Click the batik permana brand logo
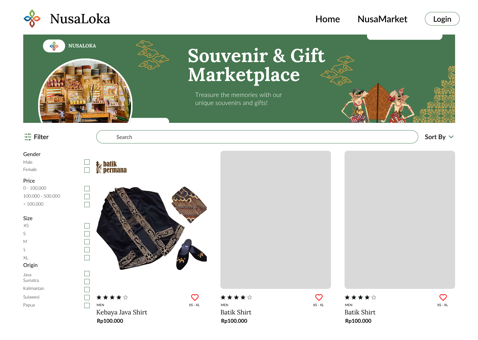Screen dimensions: 478x340 point(112,167)
